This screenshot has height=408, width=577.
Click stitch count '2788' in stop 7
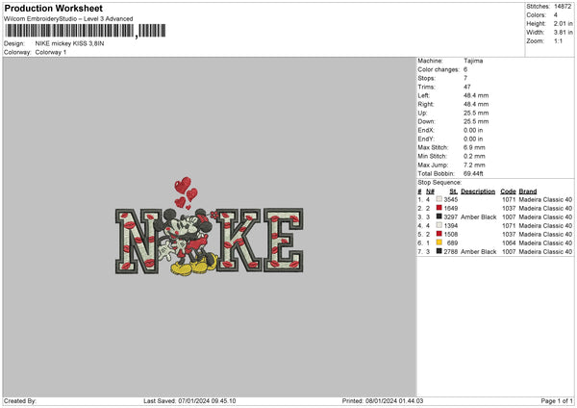coord(451,251)
